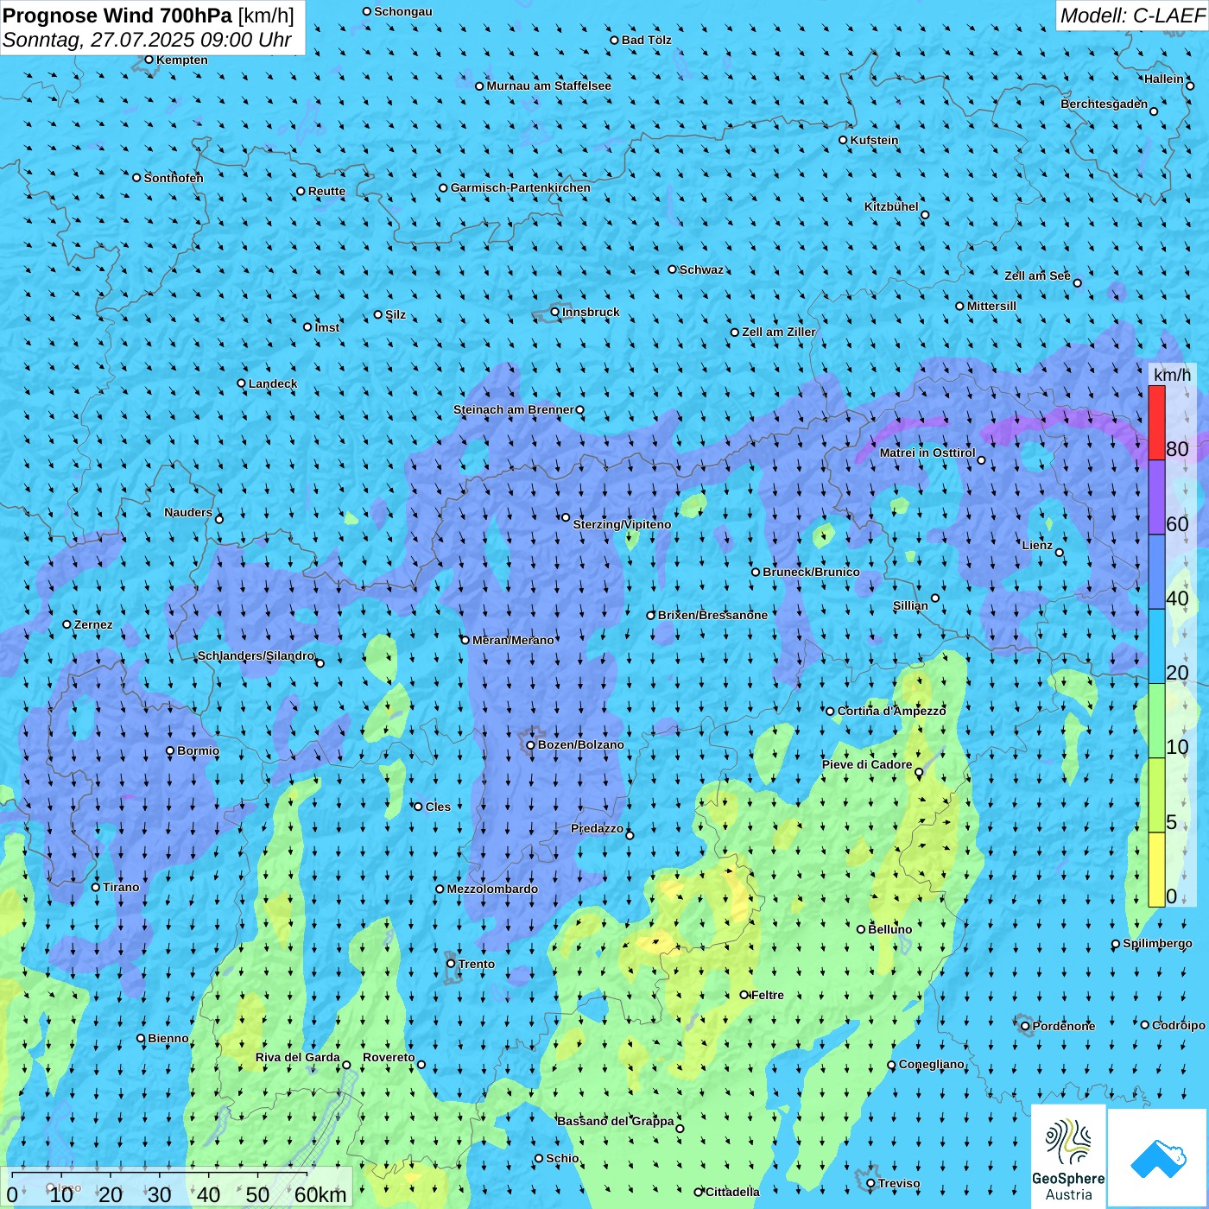Click the Innsbruck city marker
The image size is (1209, 1209).
point(555,312)
